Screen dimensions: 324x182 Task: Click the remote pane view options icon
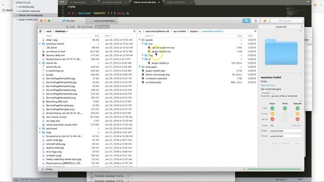(x=255, y=31)
